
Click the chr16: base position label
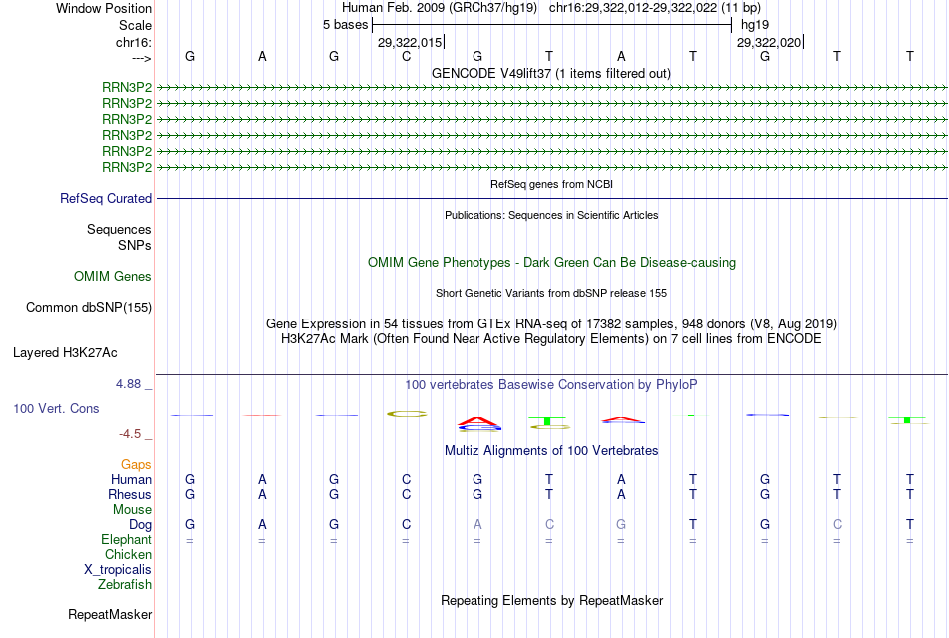(133, 42)
